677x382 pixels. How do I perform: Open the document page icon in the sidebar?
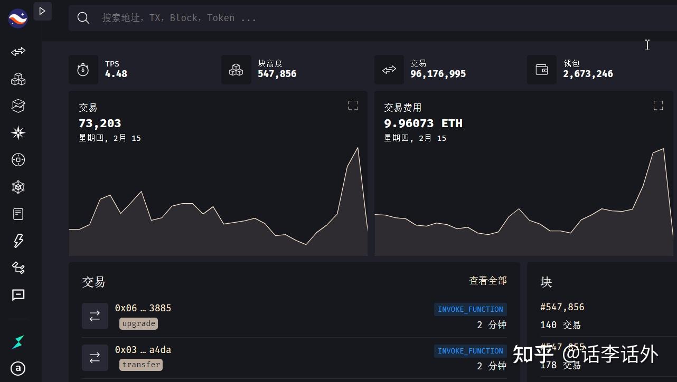(18, 214)
